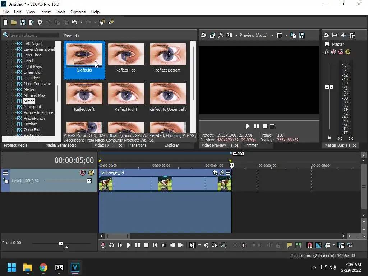Image resolution: width=368 pixels, height=276 pixels.
Task: Go to start of project
Action: (155, 245)
